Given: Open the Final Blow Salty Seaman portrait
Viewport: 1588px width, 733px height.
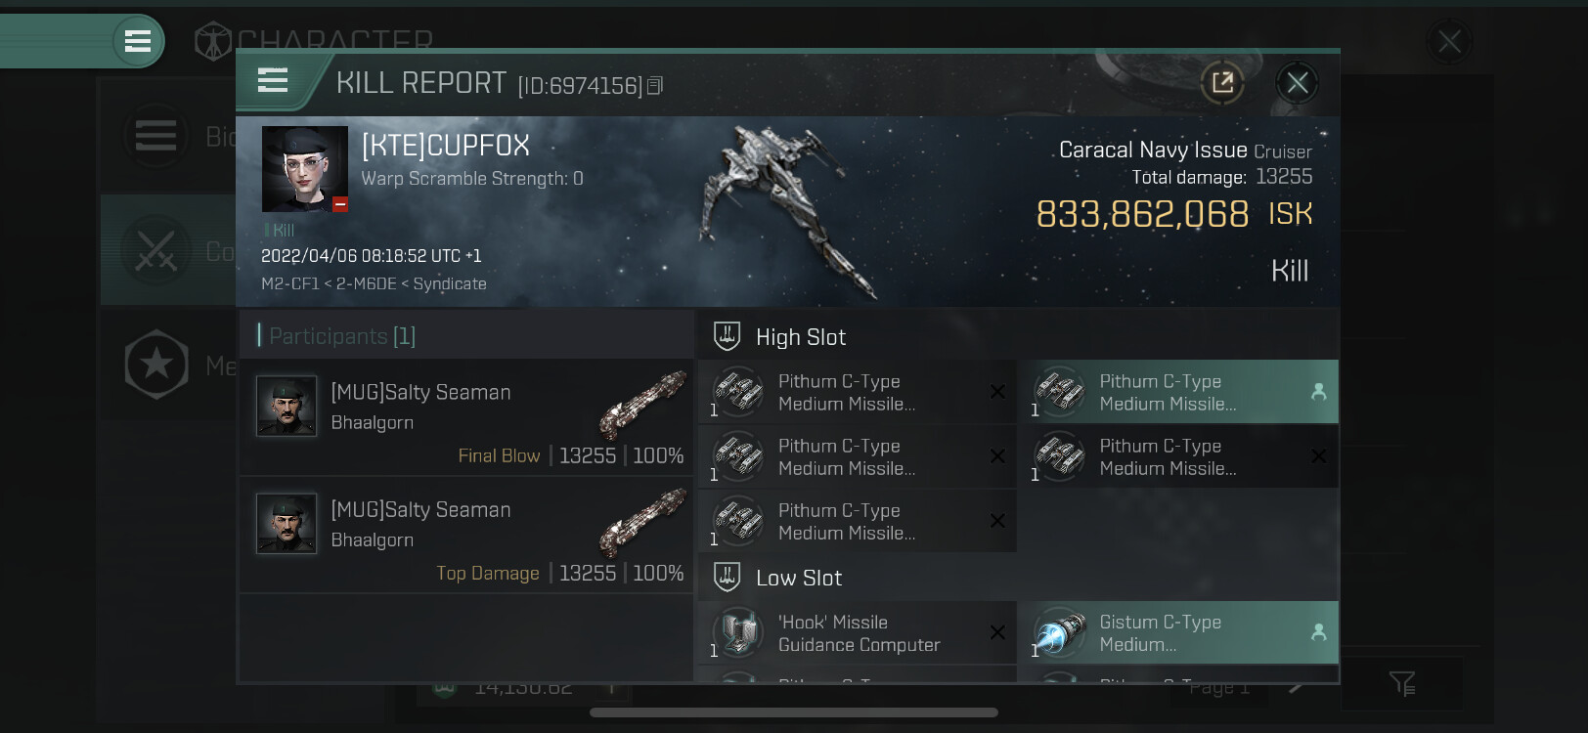Looking at the screenshot, I should click(x=287, y=406).
